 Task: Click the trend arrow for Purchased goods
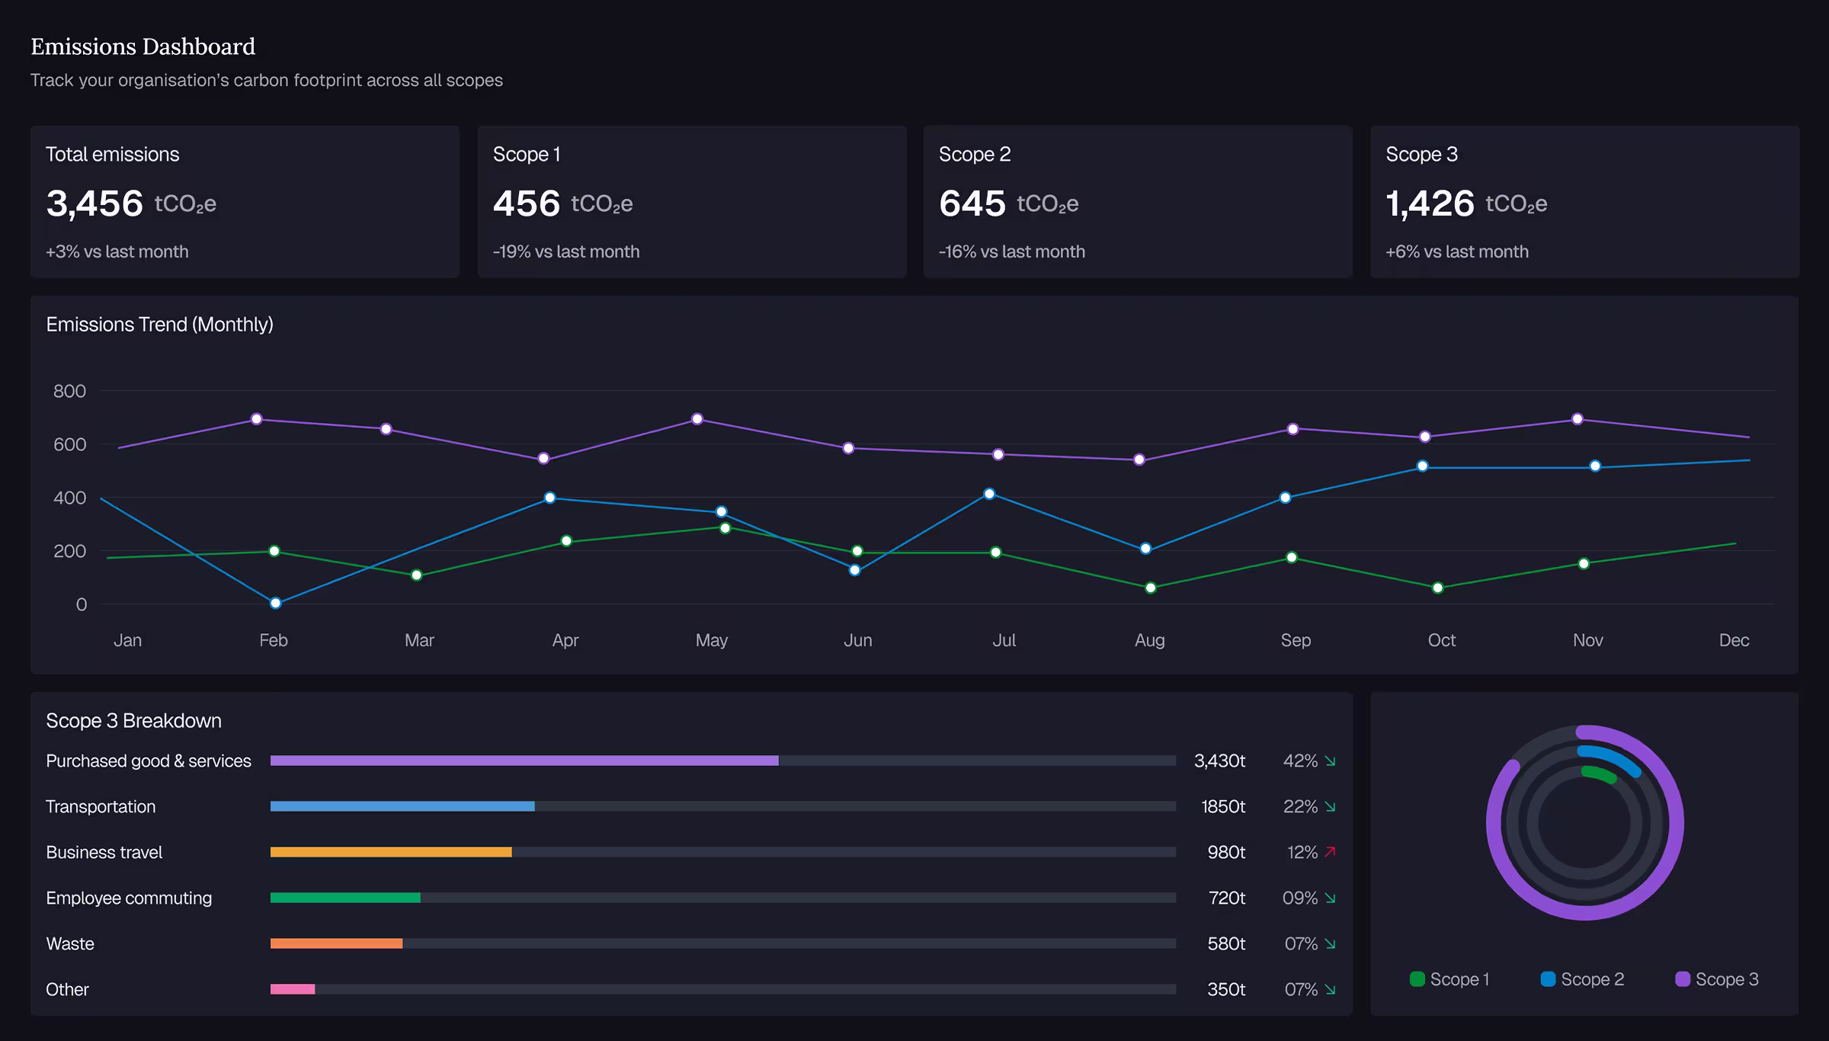pos(1330,761)
